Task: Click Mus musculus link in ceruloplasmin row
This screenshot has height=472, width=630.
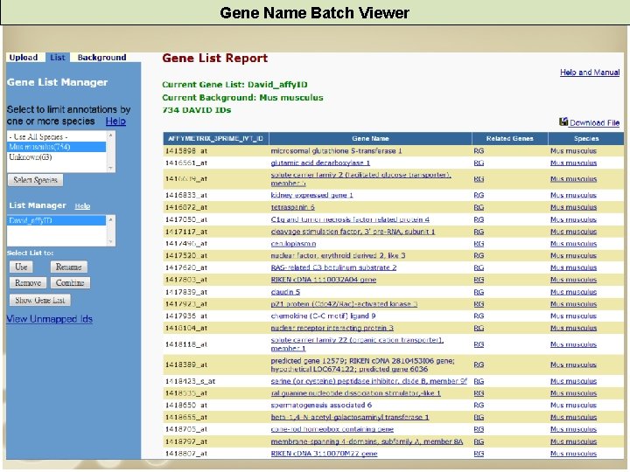Action: click(x=573, y=244)
